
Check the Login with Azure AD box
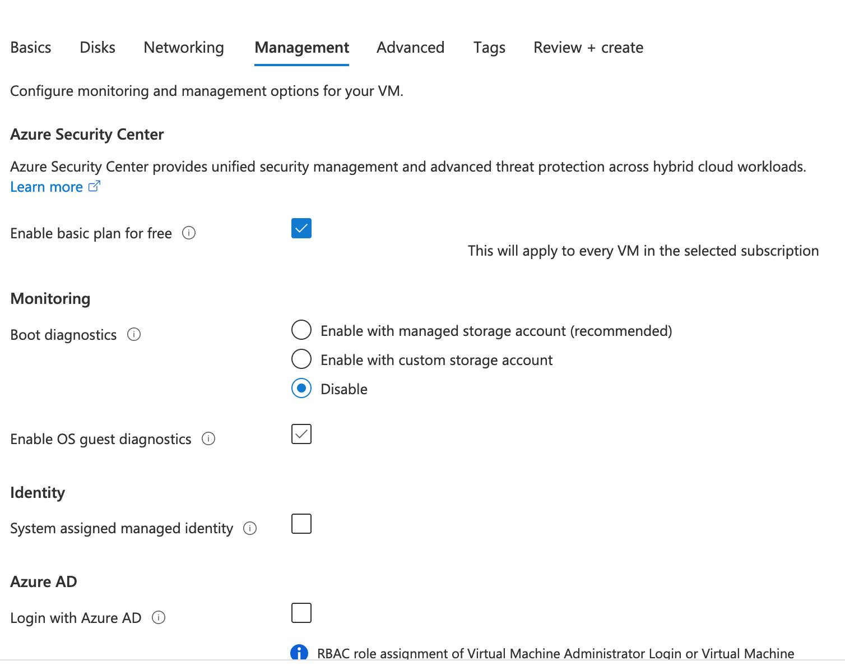pyautogui.click(x=301, y=613)
